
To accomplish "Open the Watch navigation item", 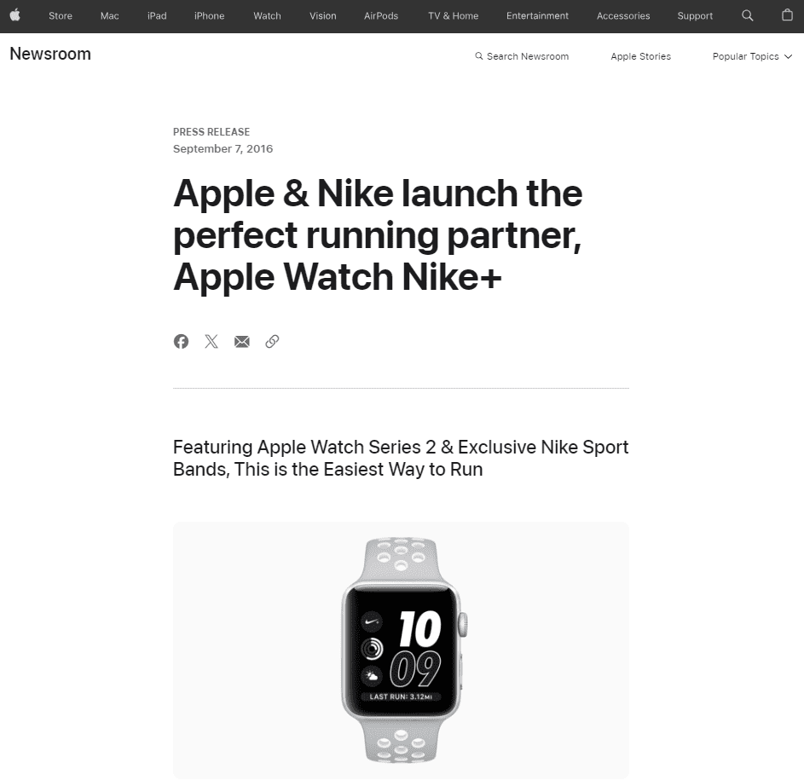I will tap(267, 16).
